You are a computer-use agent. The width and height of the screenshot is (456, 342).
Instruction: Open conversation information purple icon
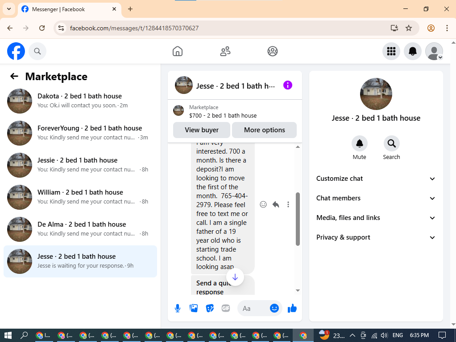tap(288, 85)
